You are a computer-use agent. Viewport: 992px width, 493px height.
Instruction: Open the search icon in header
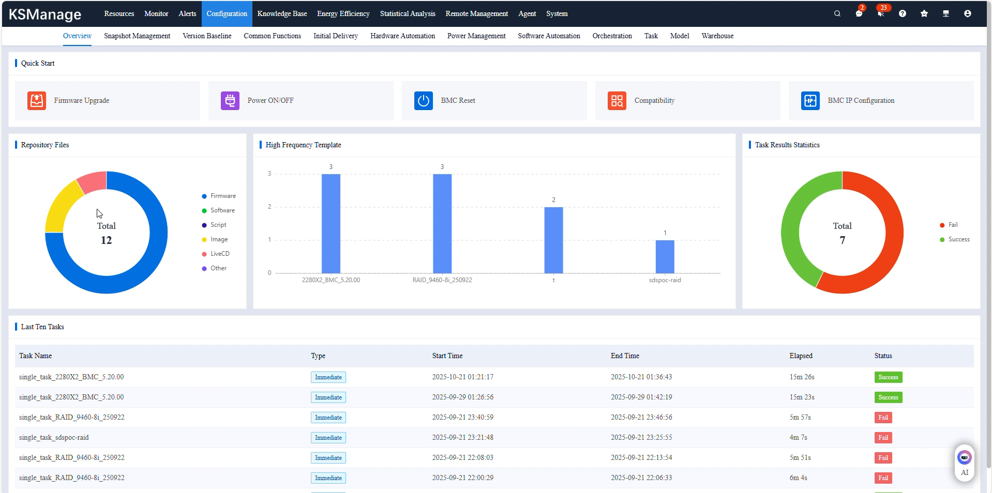837,14
